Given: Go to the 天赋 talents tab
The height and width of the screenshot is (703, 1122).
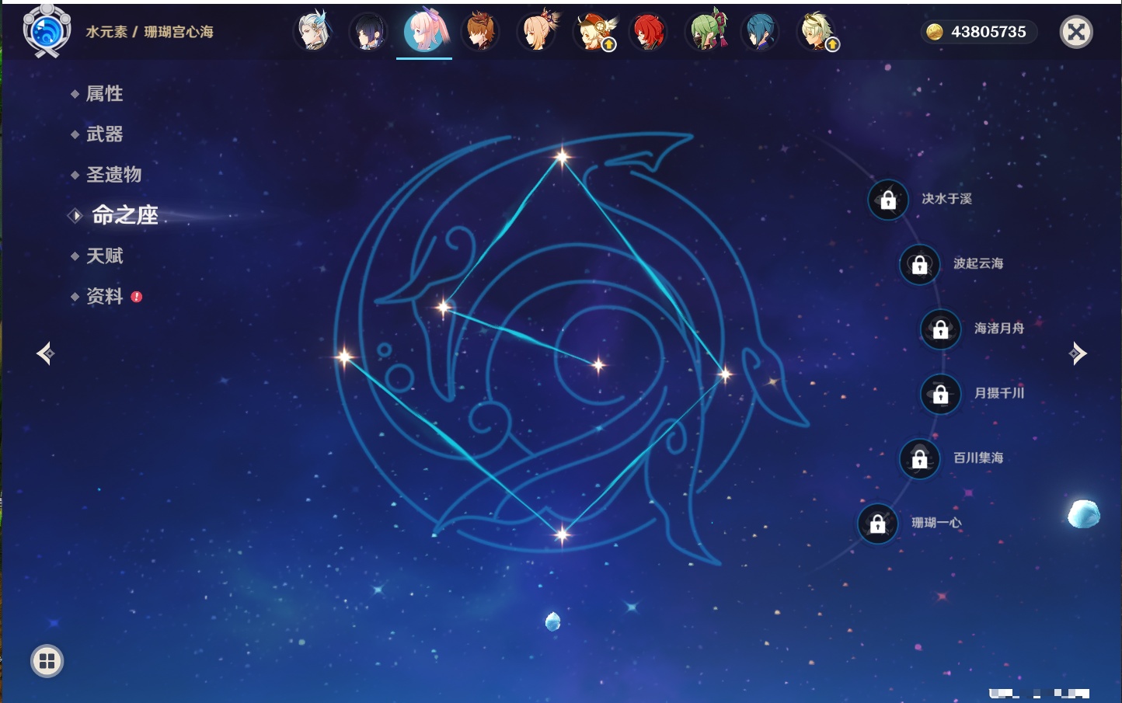Looking at the screenshot, I should point(104,256).
